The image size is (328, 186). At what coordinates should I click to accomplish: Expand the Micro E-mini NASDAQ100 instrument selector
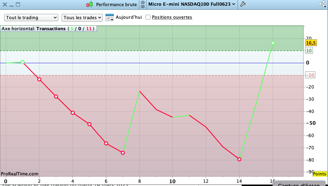(192, 4)
